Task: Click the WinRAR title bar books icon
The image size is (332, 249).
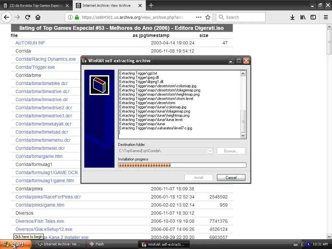Action: click(x=85, y=61)
